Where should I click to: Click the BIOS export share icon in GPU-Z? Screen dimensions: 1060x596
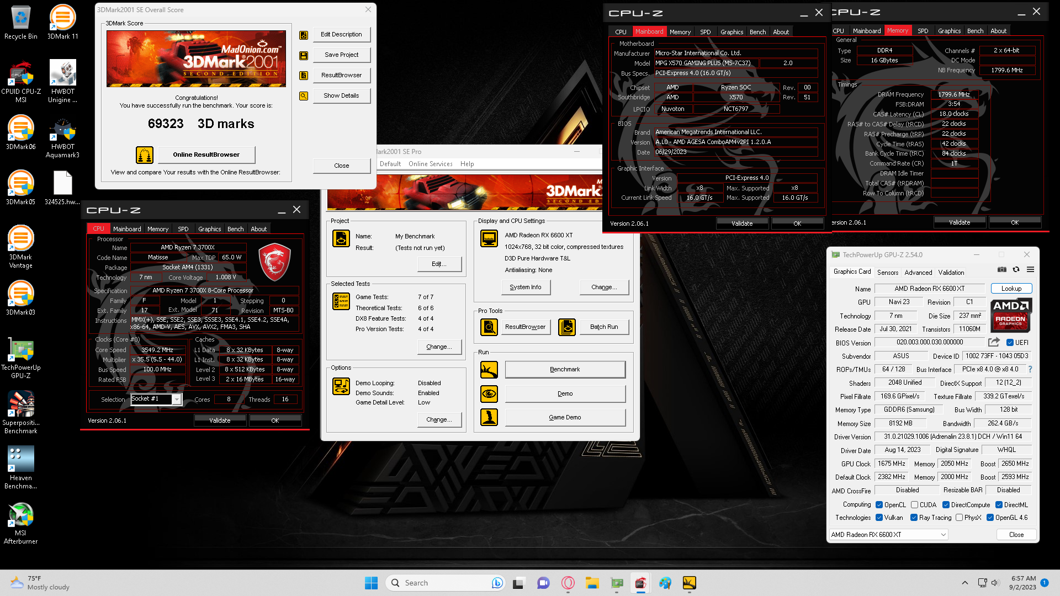click(994, 342)
